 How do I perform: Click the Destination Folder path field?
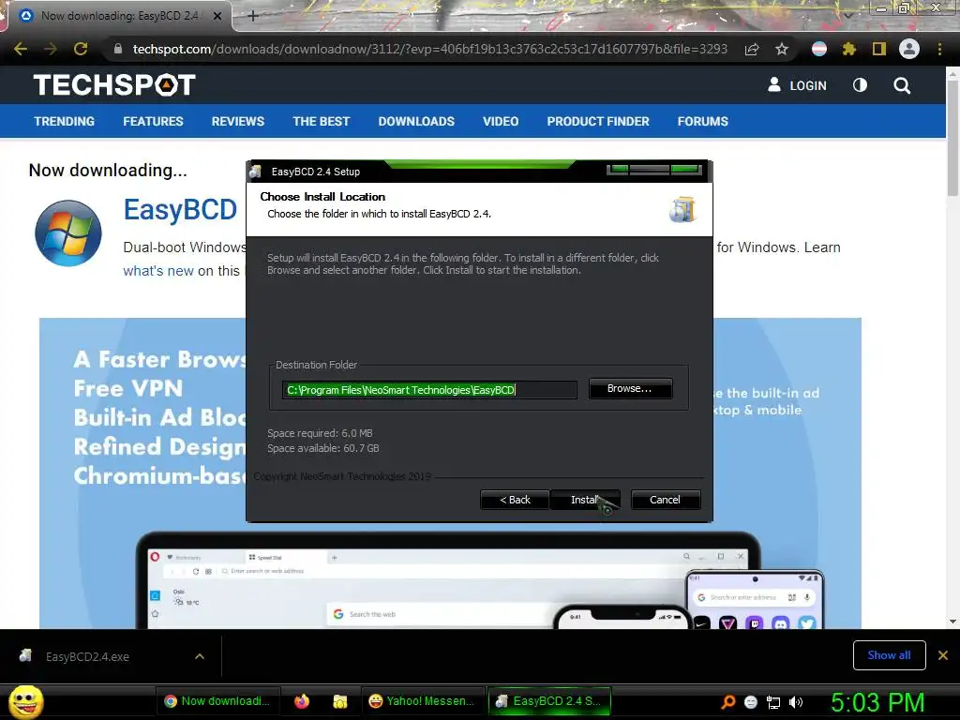[429, 390]
